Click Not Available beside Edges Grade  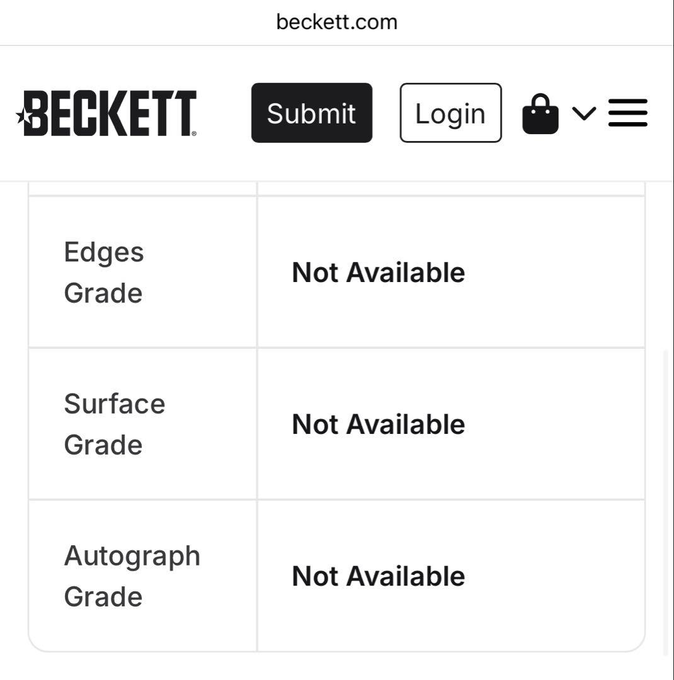(x=379, y=273)
